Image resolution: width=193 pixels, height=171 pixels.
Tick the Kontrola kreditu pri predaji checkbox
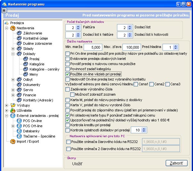67,125
